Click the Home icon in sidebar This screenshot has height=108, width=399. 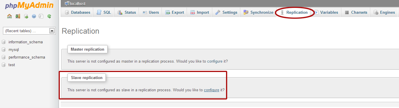click(x=9, y=16)
